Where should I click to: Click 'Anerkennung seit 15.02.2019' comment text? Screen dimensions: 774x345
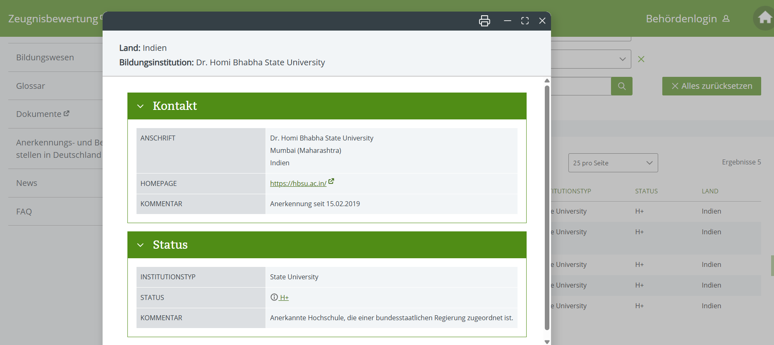pos(315,204)
